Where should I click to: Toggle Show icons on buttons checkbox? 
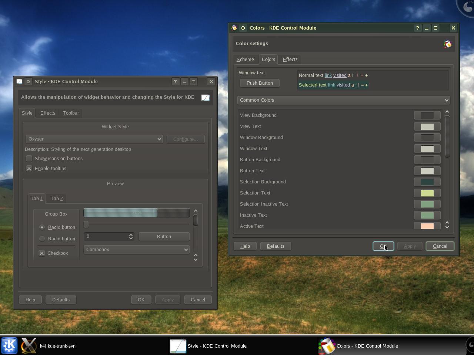29,158
